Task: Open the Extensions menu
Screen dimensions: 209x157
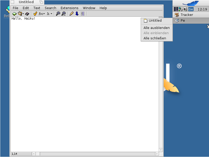Action: point(69,8)
